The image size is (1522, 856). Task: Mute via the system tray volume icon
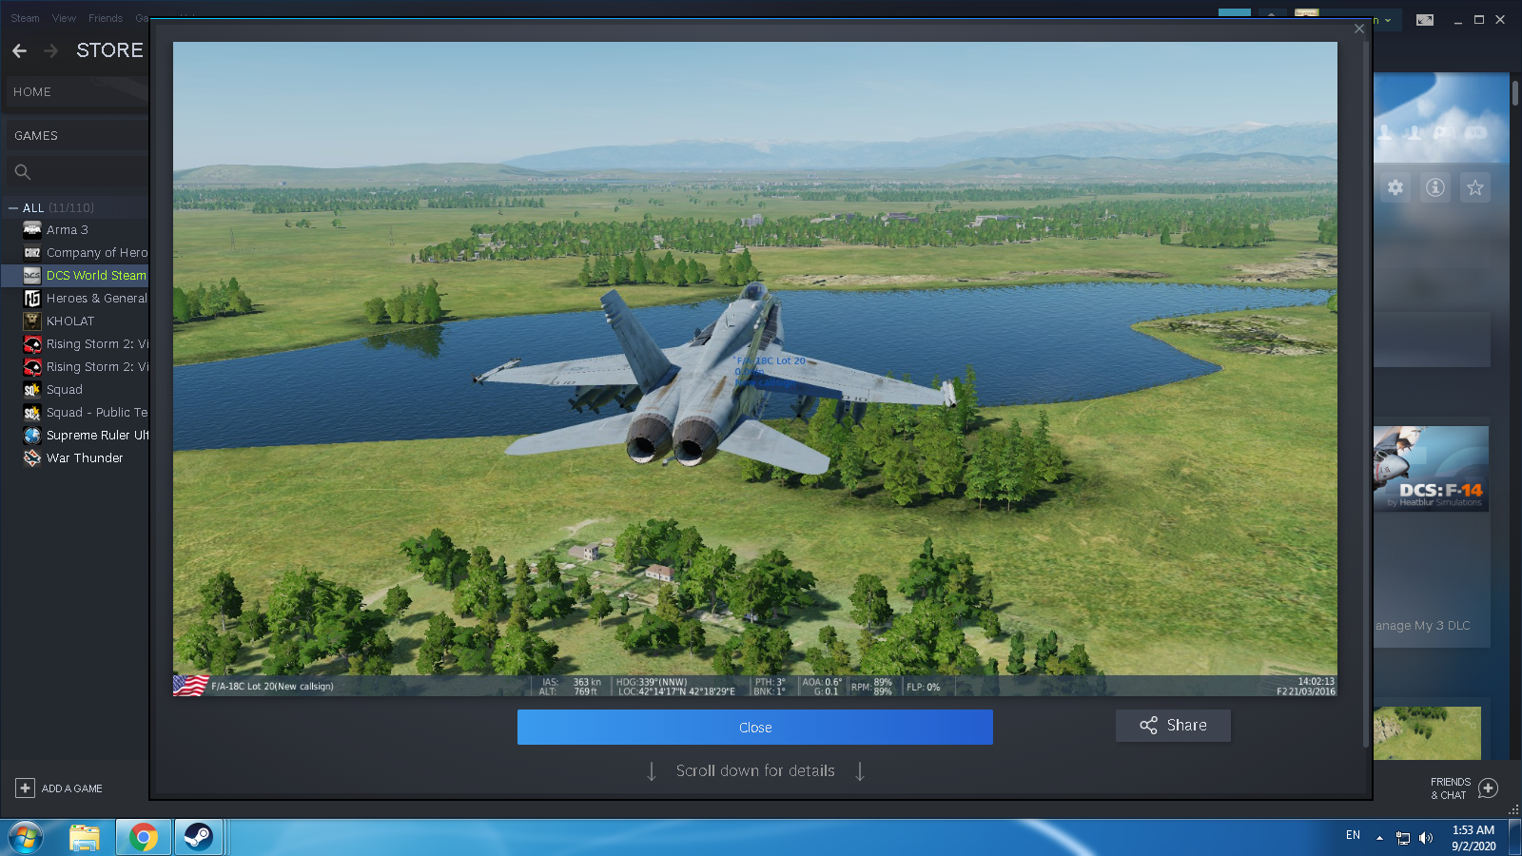click(1426, 838)
